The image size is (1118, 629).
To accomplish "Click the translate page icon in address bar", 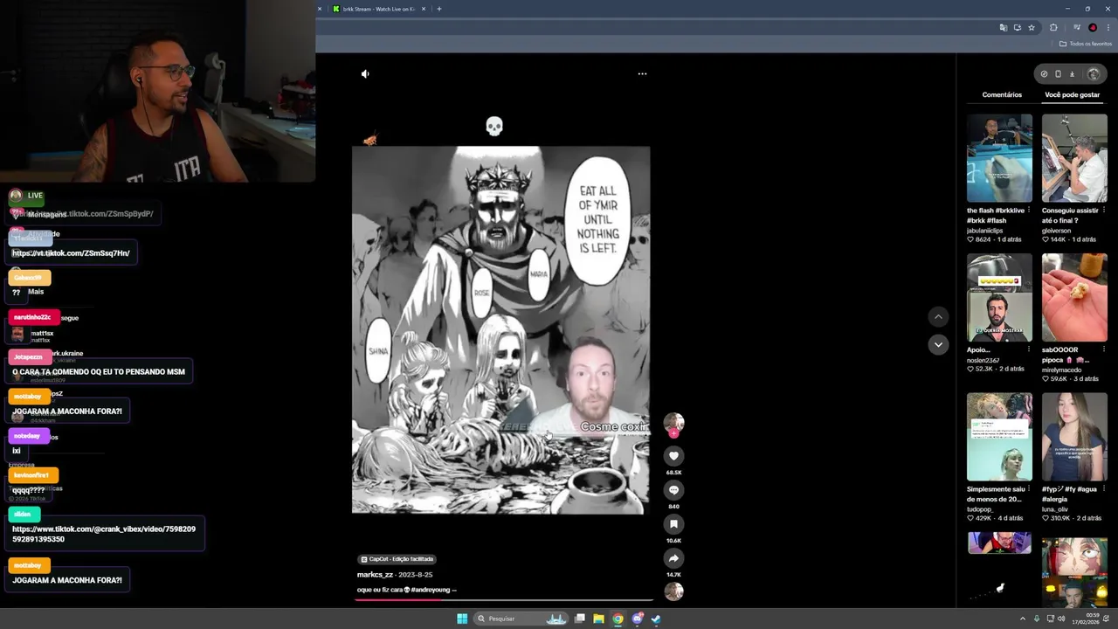I will click(1004, 28).
